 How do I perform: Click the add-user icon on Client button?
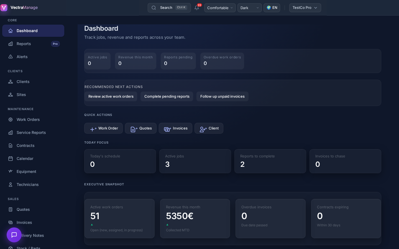pos(203,129)
